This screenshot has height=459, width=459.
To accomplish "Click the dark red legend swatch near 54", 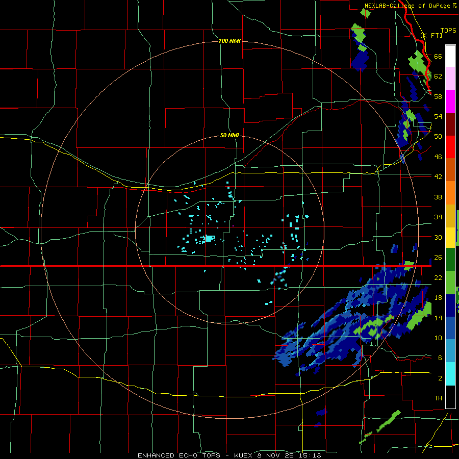I will pyautogui.click(x=450, y=124).
